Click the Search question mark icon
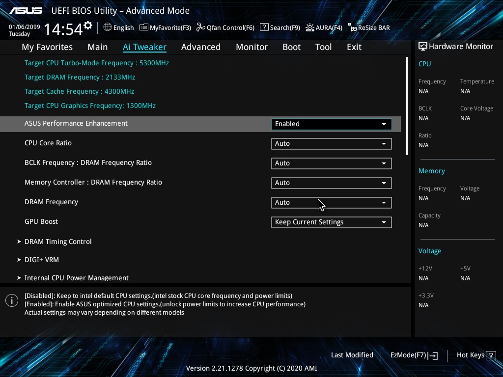This screenshot has width=503, height=377. tap(264, 27)
